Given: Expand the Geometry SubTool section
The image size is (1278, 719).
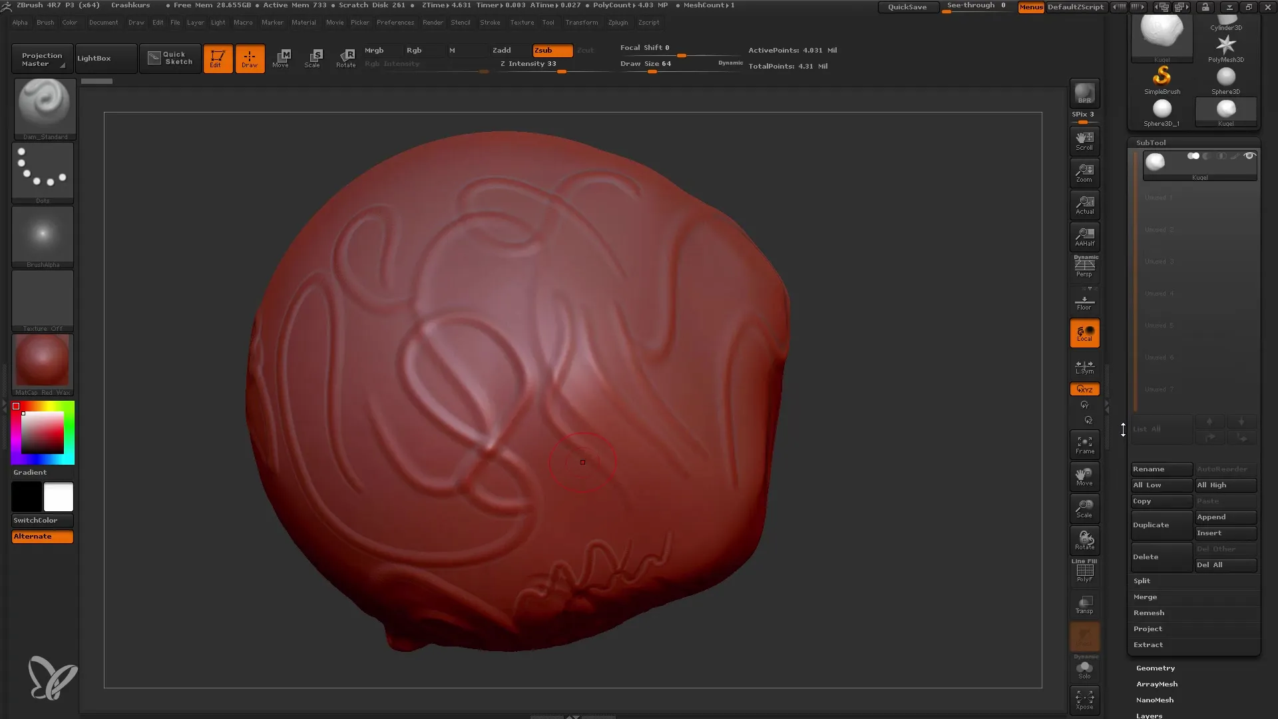Looking at the screenshot, I should pyautogui.click(x=1156, y=667).
